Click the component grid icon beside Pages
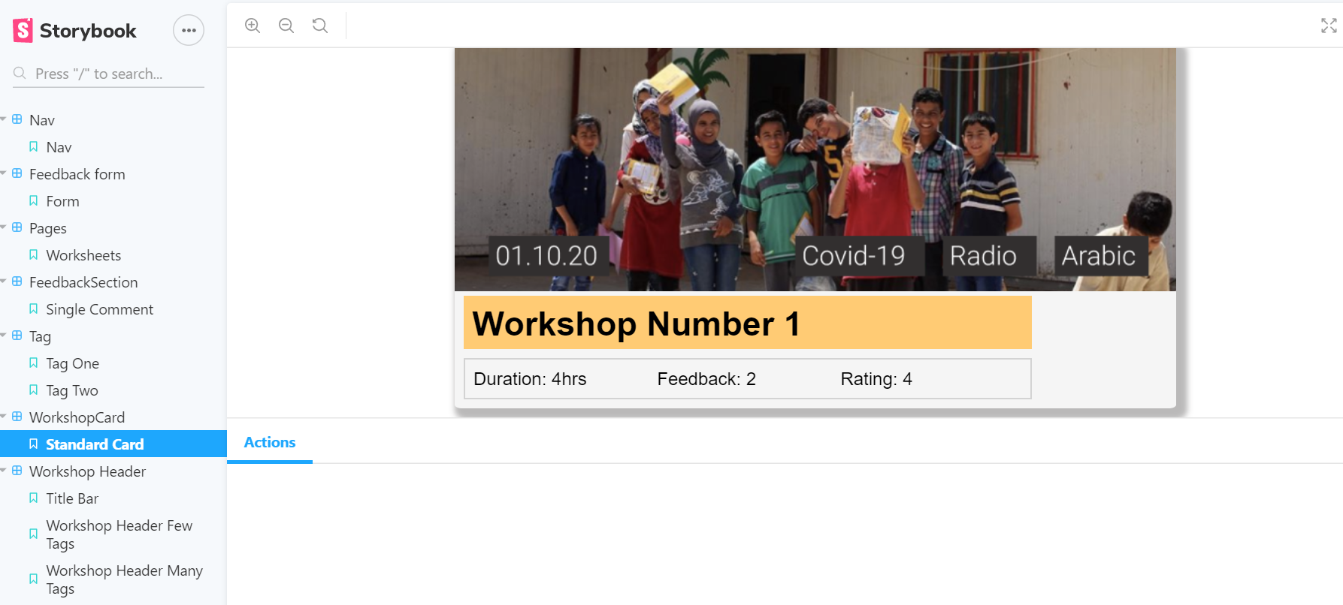Viewport: 1343px width, 605px height. [17, 227]
